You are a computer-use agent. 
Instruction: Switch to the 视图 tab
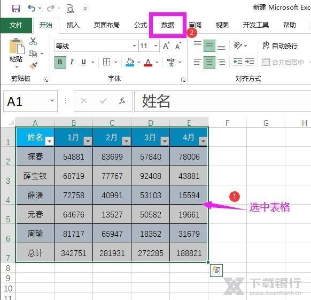coord(222,25)
